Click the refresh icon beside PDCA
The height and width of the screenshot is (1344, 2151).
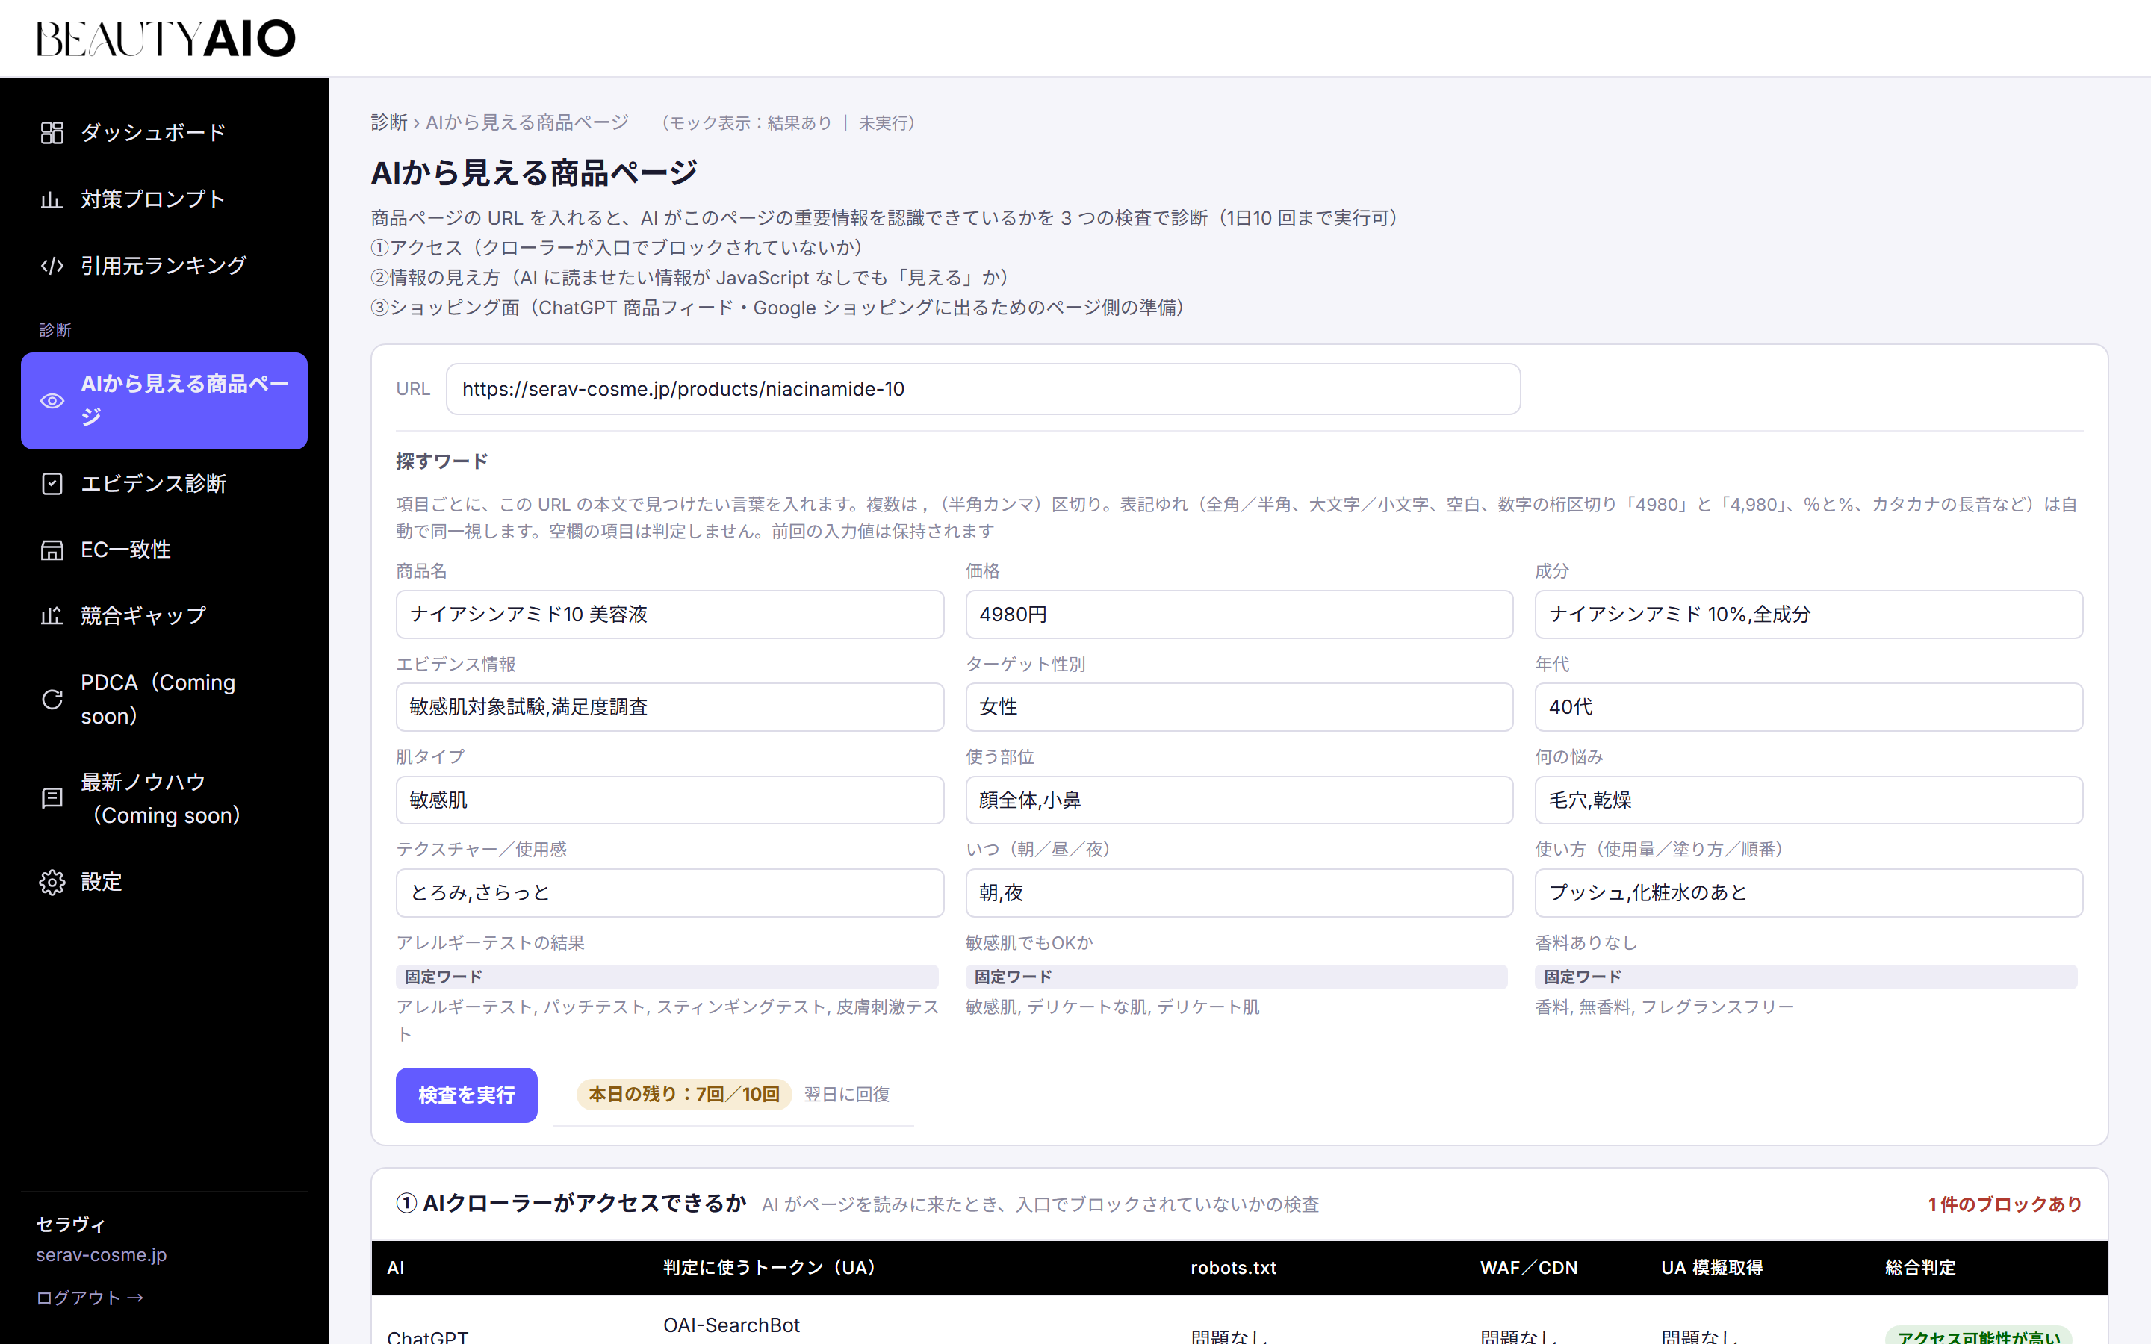click(52, 700)
